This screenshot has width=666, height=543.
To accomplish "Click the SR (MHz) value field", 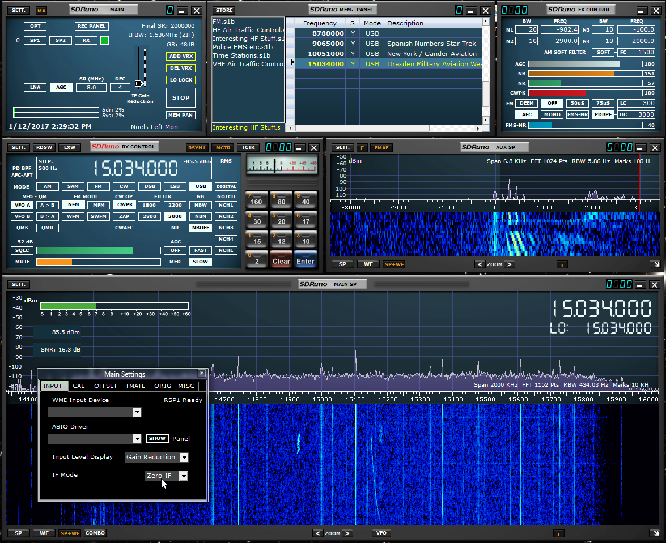I will [91, 87].
